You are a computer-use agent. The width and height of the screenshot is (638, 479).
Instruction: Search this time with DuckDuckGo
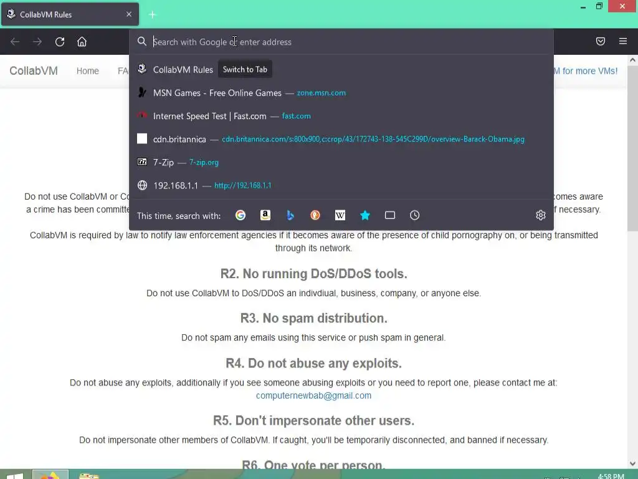(x=315, y=215)
